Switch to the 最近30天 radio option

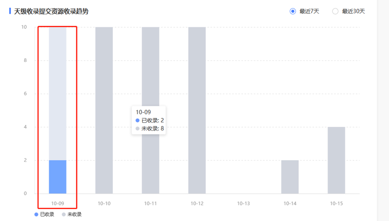[x=335, y=11]
